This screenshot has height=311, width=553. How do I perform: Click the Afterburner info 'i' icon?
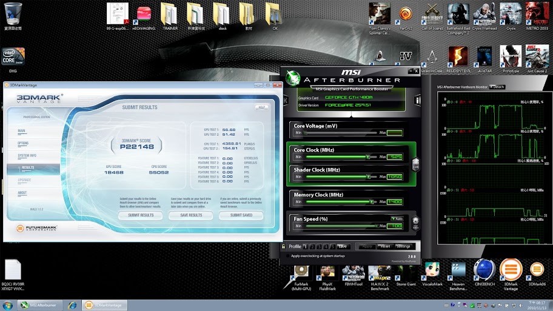[x=417, y=100]
